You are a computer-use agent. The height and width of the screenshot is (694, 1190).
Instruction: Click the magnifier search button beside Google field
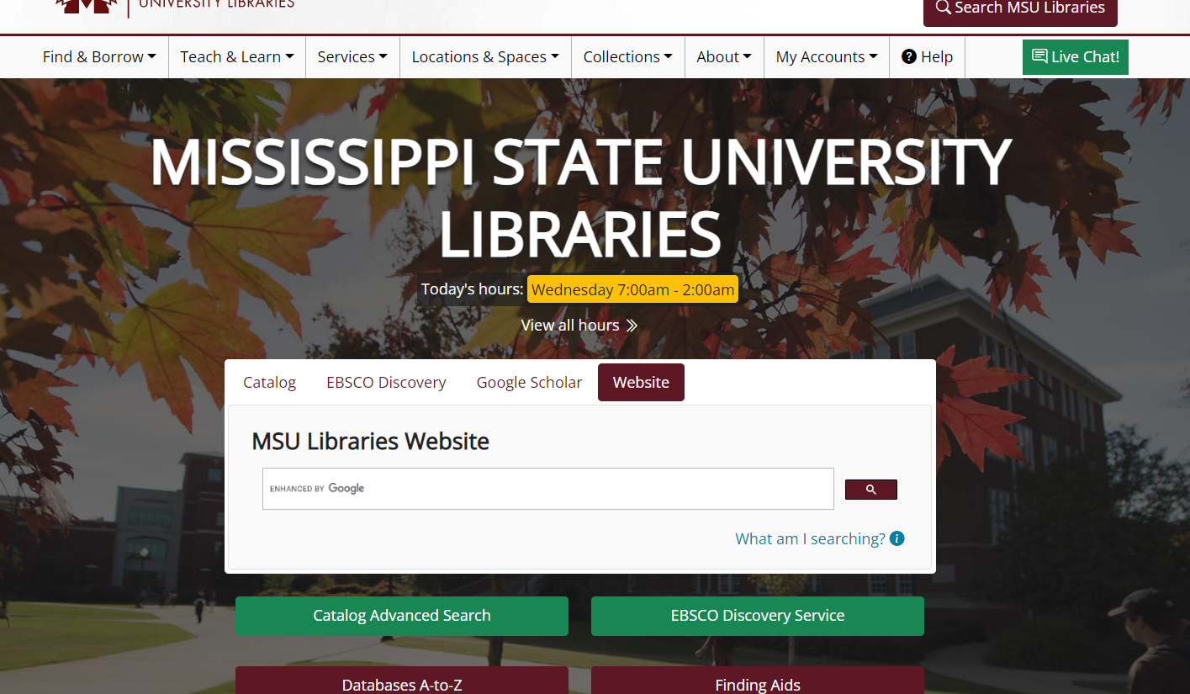click(870, 490)
